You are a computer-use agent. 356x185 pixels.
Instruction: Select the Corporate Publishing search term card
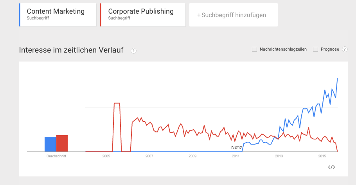tap(143, 15)
